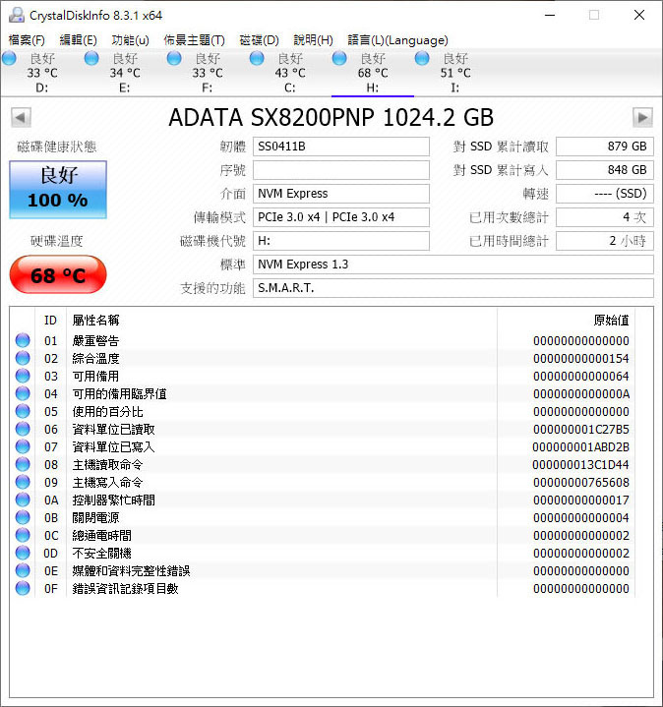Minimize the CrystalDiskInfo window

click(550, 15)
